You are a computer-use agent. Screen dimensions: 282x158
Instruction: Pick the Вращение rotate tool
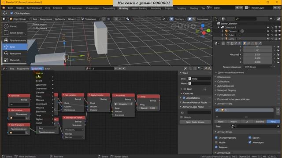coord(15,54)
